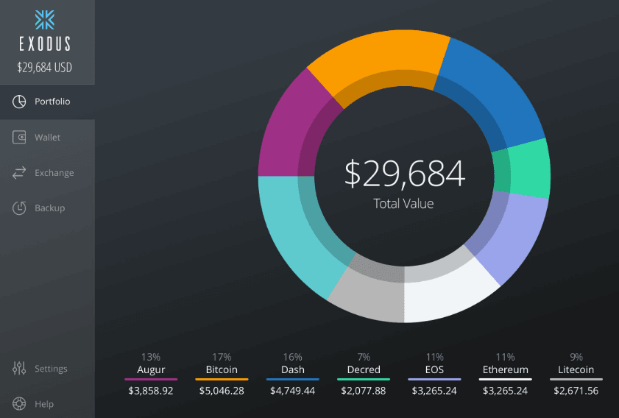Click the 16% percentage above Dash
This screenshot has width=619, height=418.
(x=292, y=357)
